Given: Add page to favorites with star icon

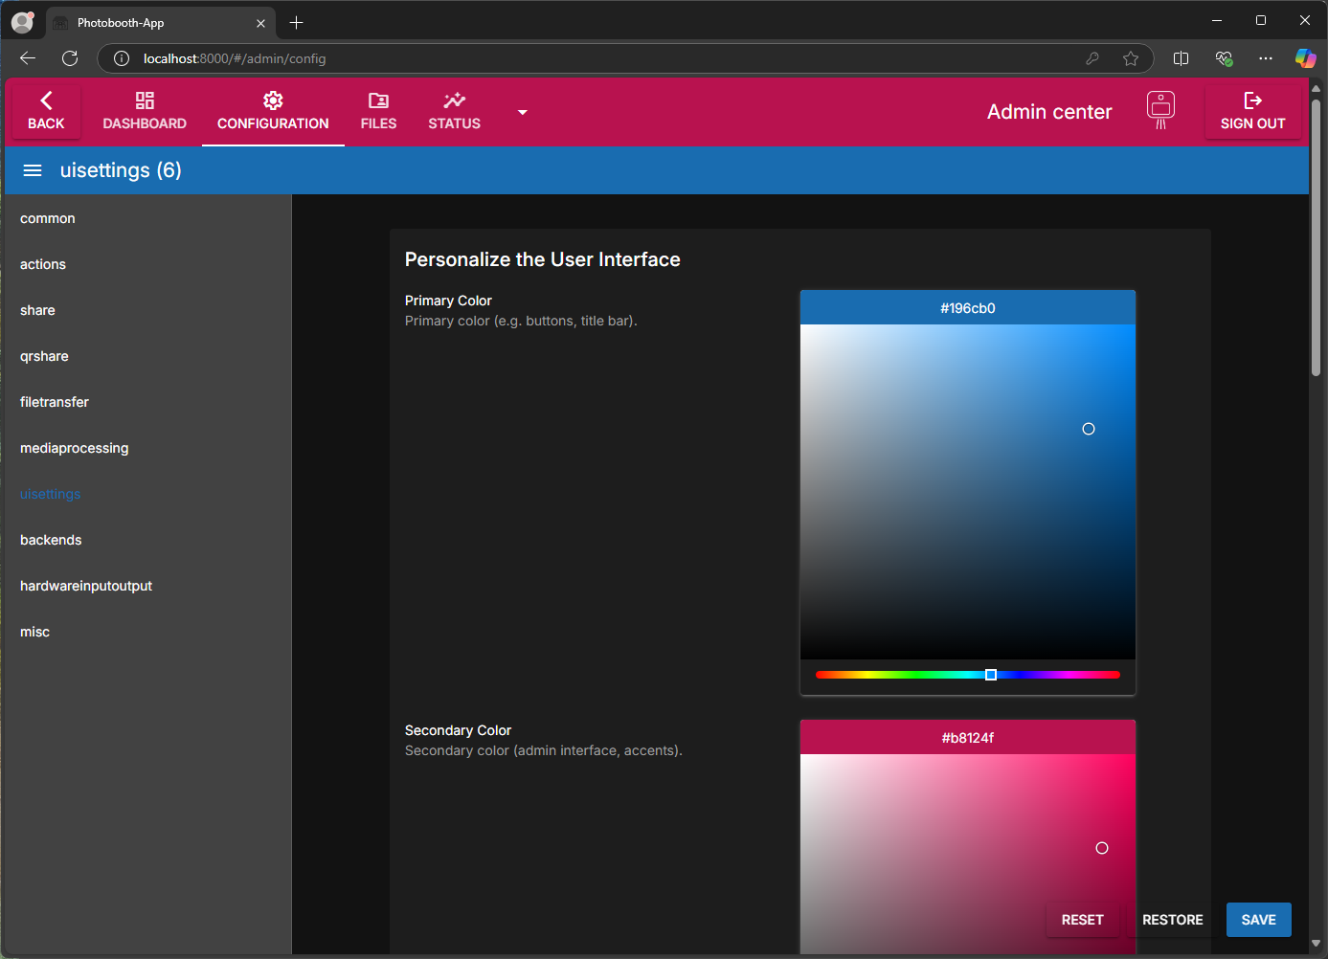Looking at the screenshot, I should [1131, 58].
